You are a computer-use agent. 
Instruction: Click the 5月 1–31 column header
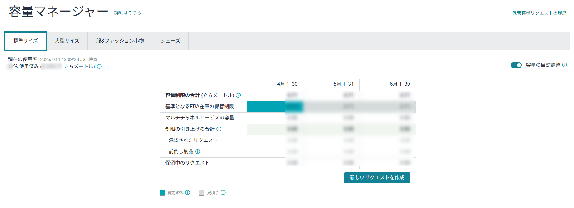[343, 84]
